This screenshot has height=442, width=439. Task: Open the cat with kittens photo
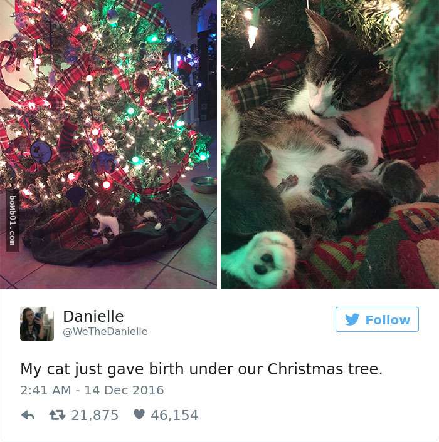(x=330, y=145)
